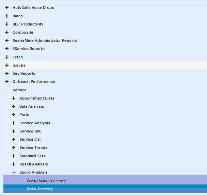Image resolution: width=207 pixels, height=195 pixels.
Task: Click plus icon next to Key Reports
Action: [x=7, y=73]
